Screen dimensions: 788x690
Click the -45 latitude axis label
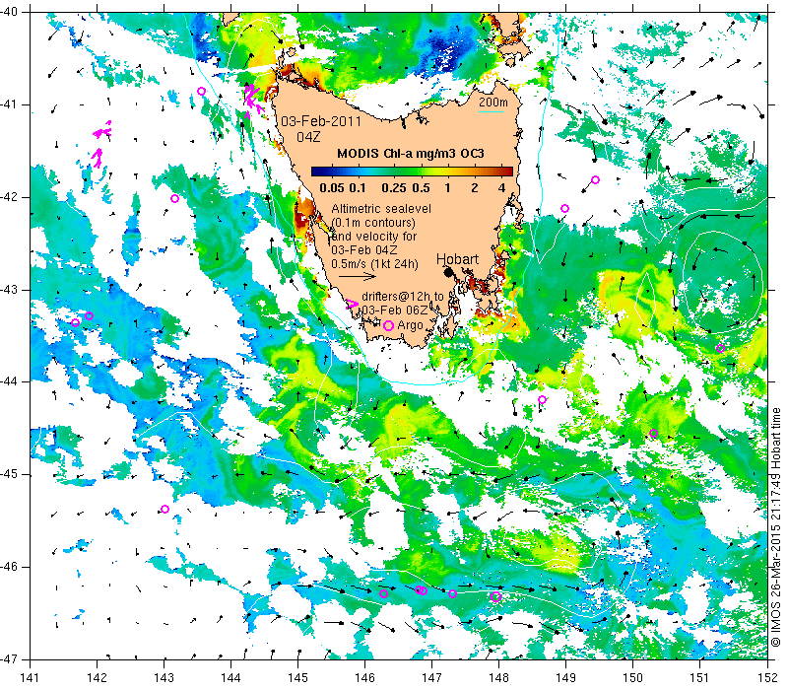[x=9, y=474]
